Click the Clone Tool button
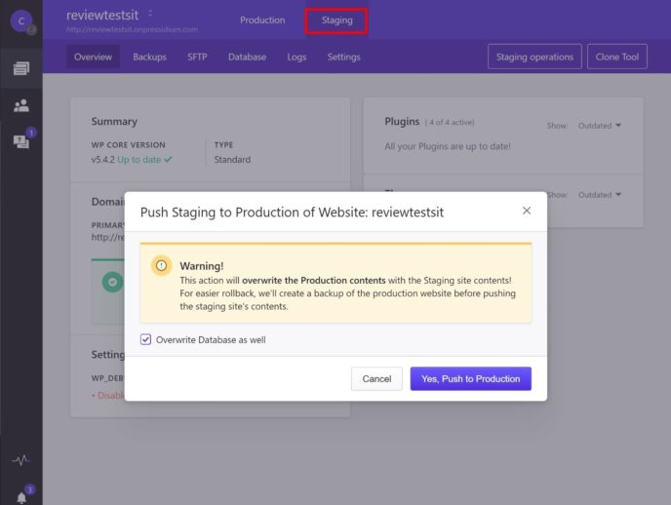Viewport: 671px width, 505px height. click(x=617, y=57)
